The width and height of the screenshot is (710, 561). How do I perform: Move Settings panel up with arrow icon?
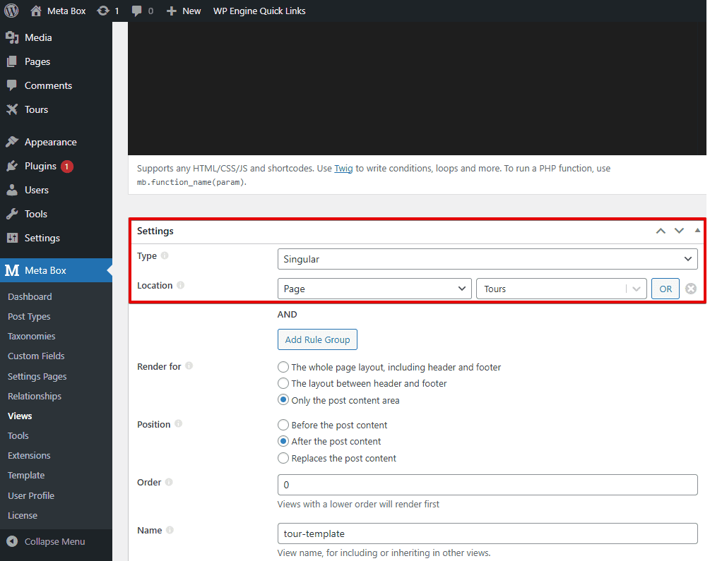tap(661, 231)
